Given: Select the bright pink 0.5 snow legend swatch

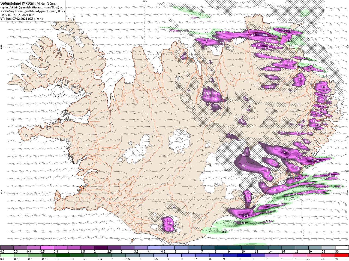Looking at the screenshot, I should pos(47,248).
